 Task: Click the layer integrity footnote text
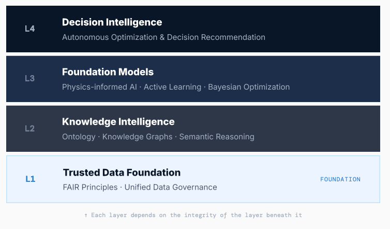click(197, 216)
